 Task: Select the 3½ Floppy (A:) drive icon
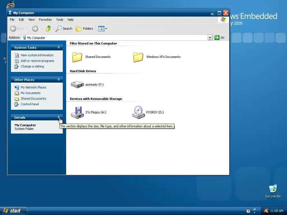point(77,113)
